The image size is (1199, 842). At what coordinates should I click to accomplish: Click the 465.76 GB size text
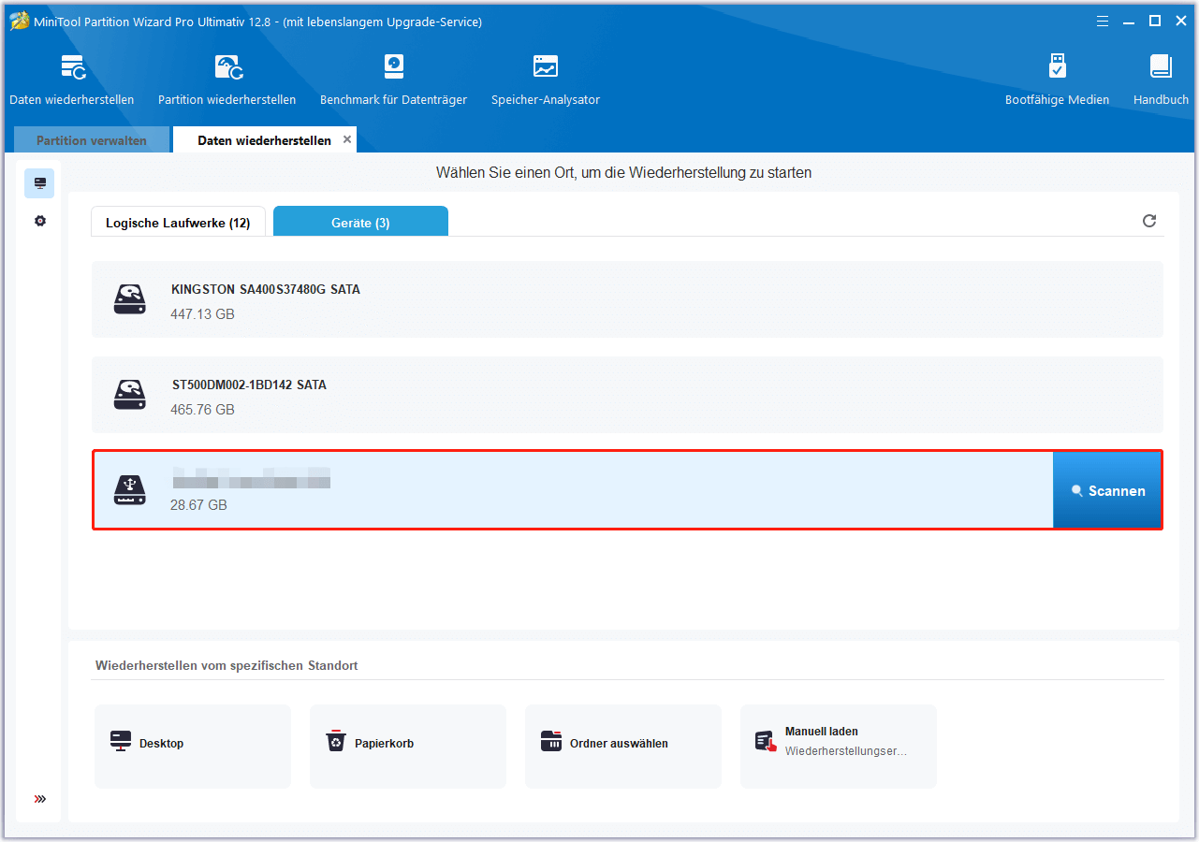point(202,410)
